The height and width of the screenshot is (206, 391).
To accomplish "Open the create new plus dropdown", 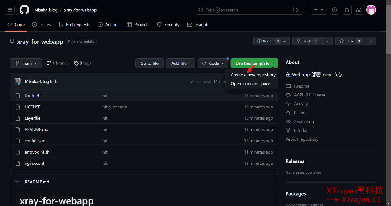I will [x=319, y=10].
